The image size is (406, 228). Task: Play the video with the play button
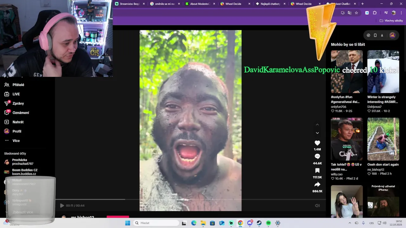[62, 206]
